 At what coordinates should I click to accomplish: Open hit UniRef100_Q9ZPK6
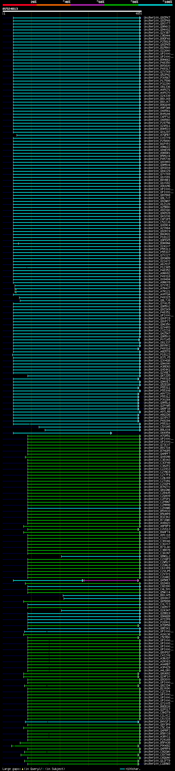[157, 21]
